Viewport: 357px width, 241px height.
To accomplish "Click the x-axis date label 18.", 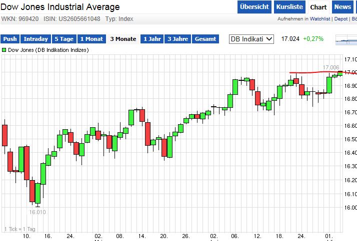I will pyautogui.click(x=279, y=236).
